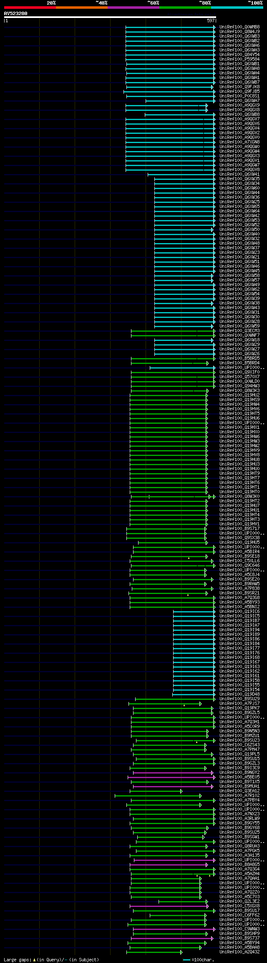This screenshot has height=963, width=267.
Task: Open the UniRef100_Q19IB7 hit label
Action: coord(239,621)
